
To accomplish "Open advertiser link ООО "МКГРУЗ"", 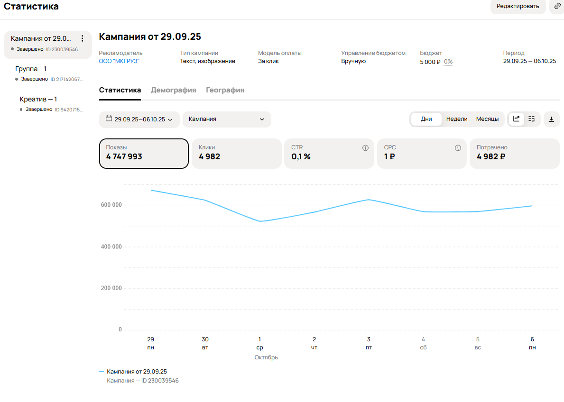I will pyautogui.click(x=119, y=61).
